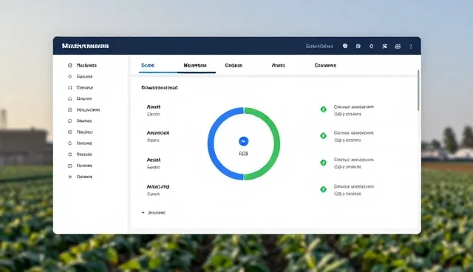Viewport: 473px width, 272px height.
Task: Select the third entry in the left list
Action: coord(154,163)
